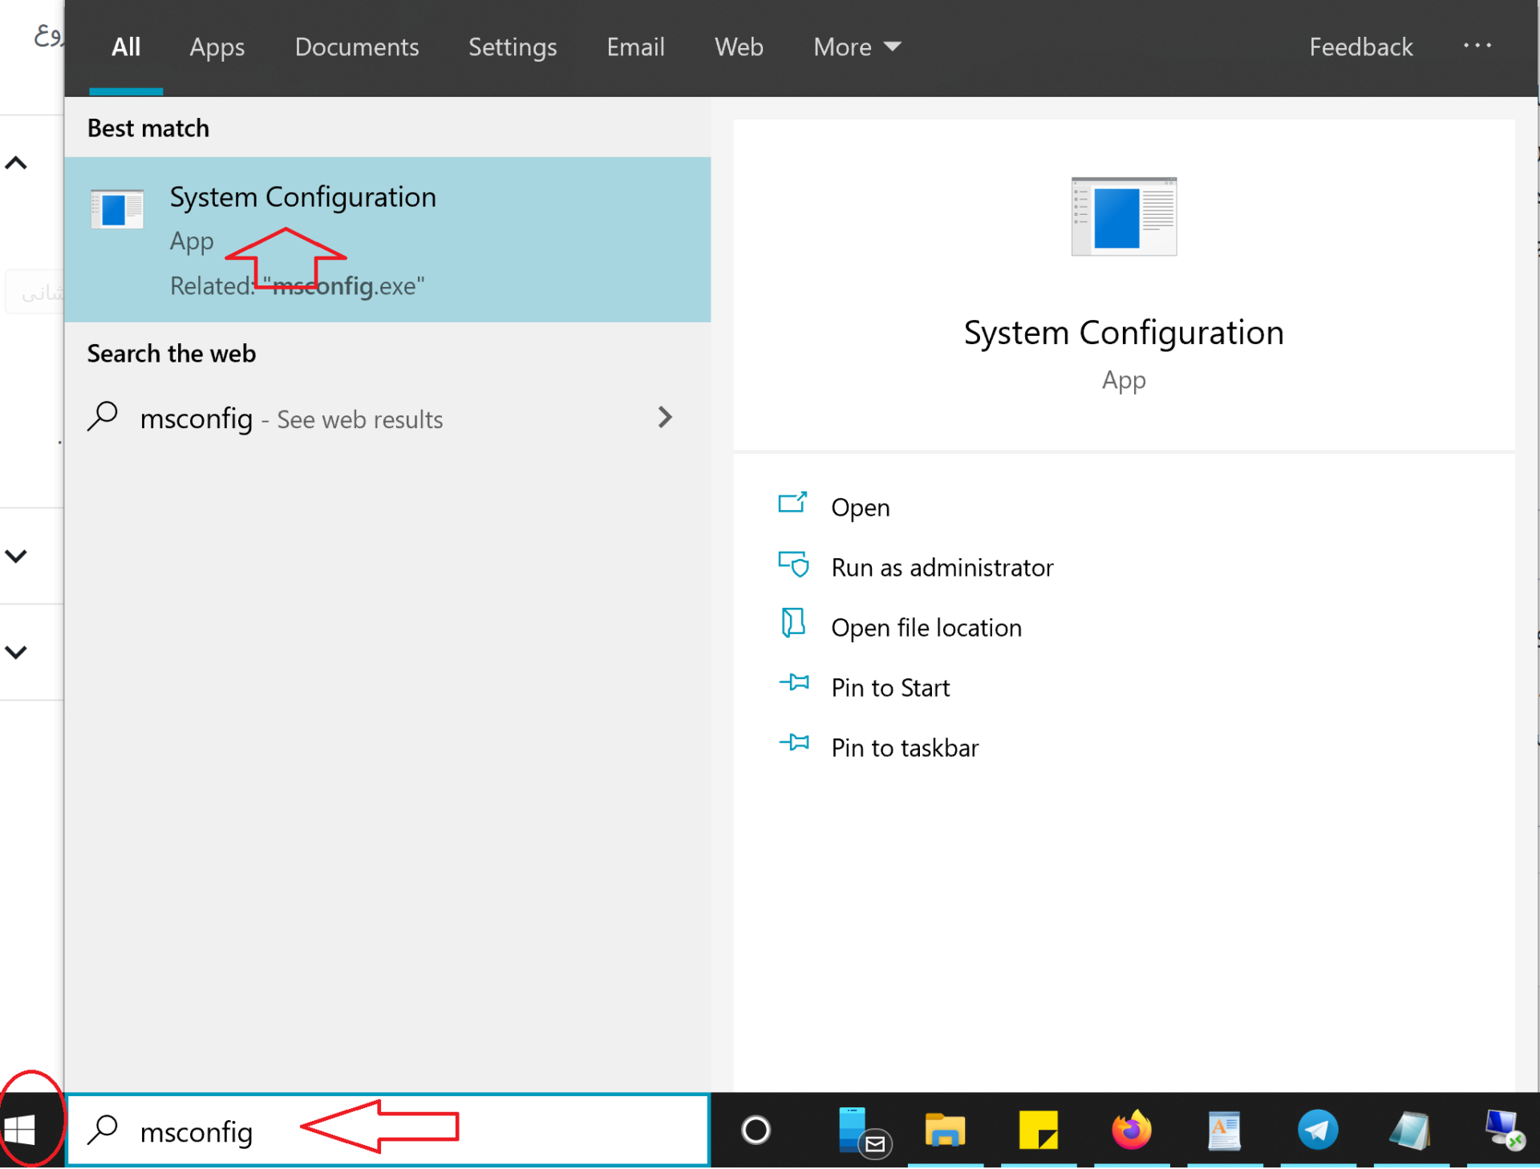Click the search magnifier beside web result
Screen dimensions: 1540x1169
[103, 417]
